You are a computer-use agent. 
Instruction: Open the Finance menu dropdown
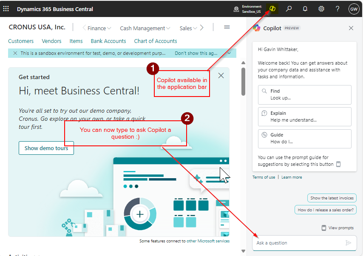click(97, 28)
